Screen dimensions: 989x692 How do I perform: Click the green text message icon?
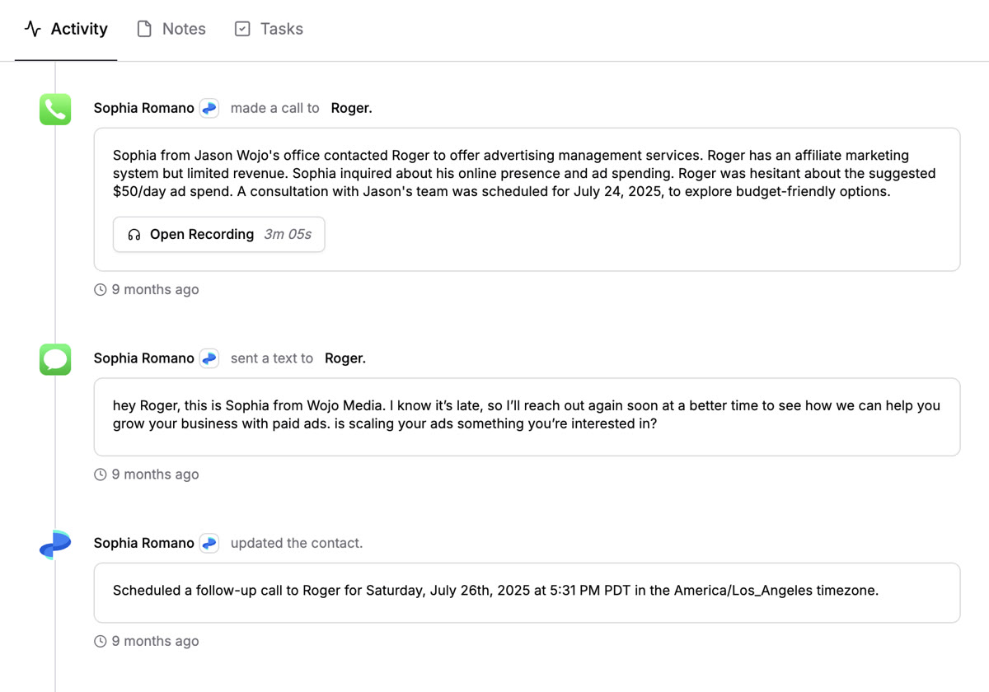(55, 359)
